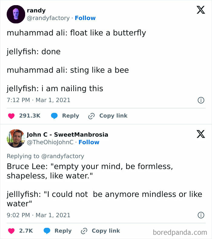
Task: Open the @TheOhioJohnC handle link
Action: [x=50, y=142]
